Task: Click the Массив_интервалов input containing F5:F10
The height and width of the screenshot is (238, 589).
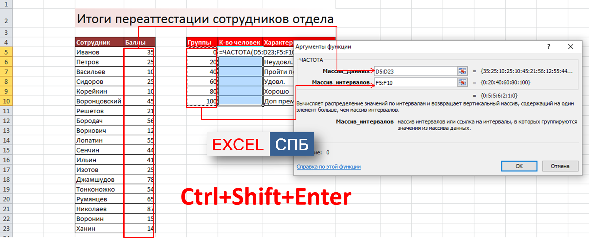Action: tap(416, 83)
